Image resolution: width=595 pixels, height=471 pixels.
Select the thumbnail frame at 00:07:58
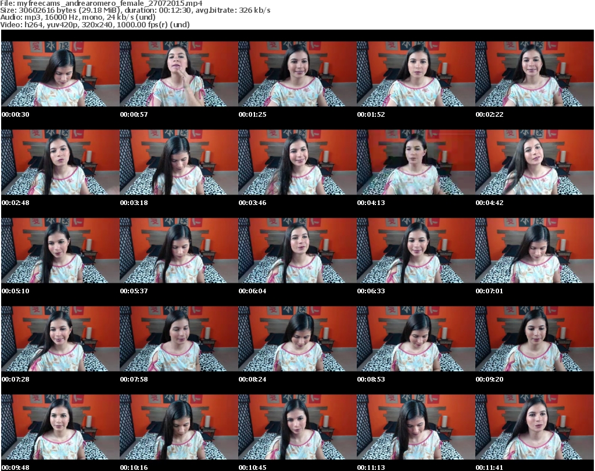pos(179,339)
